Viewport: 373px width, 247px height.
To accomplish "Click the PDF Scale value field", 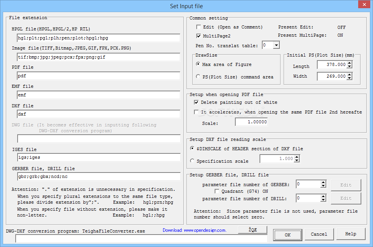I will [251, 122].
